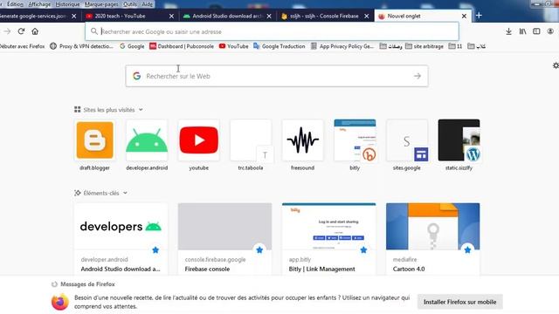Open the site arbitrage bookmark folder

[x=424, y=46]
